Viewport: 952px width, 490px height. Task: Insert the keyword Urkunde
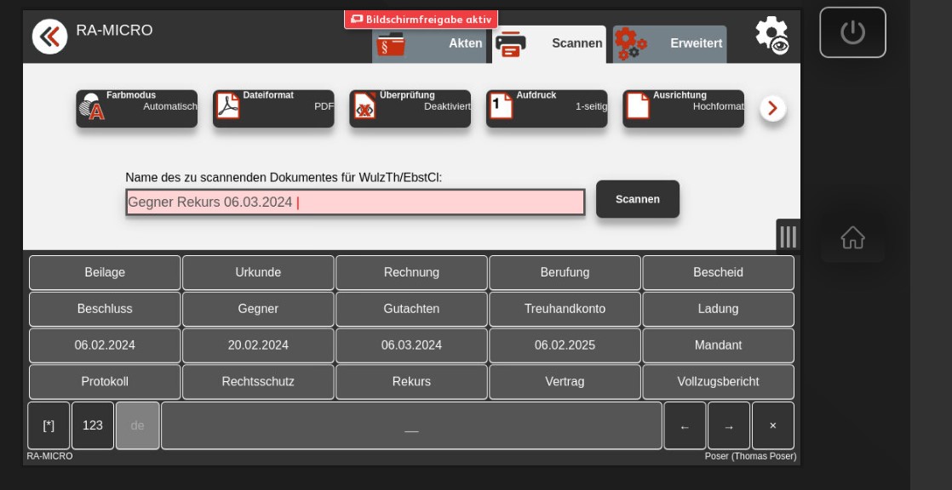(258, 272)
